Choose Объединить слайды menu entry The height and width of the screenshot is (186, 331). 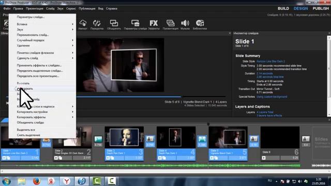42,122
